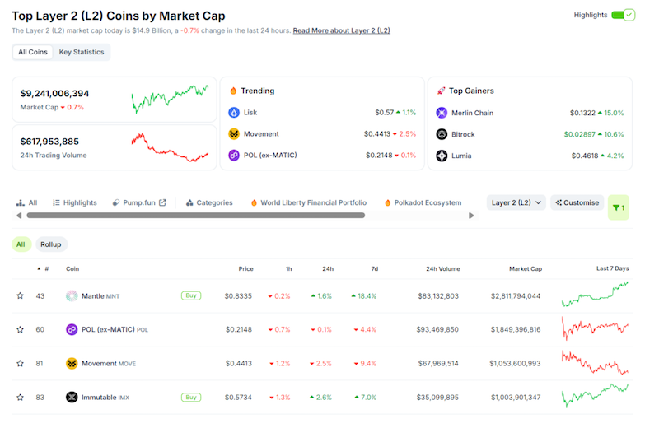Sort by the 24h column header
Image resolution: width=659 pixels, height=428 pixels.
pos(328,269)
